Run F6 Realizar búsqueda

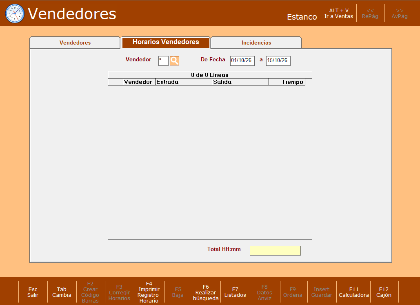pyautogui.click(x=206, y=292)
